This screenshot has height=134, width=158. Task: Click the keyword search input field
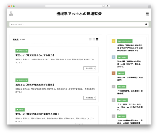pyautogui.click(x=79, y=24)
